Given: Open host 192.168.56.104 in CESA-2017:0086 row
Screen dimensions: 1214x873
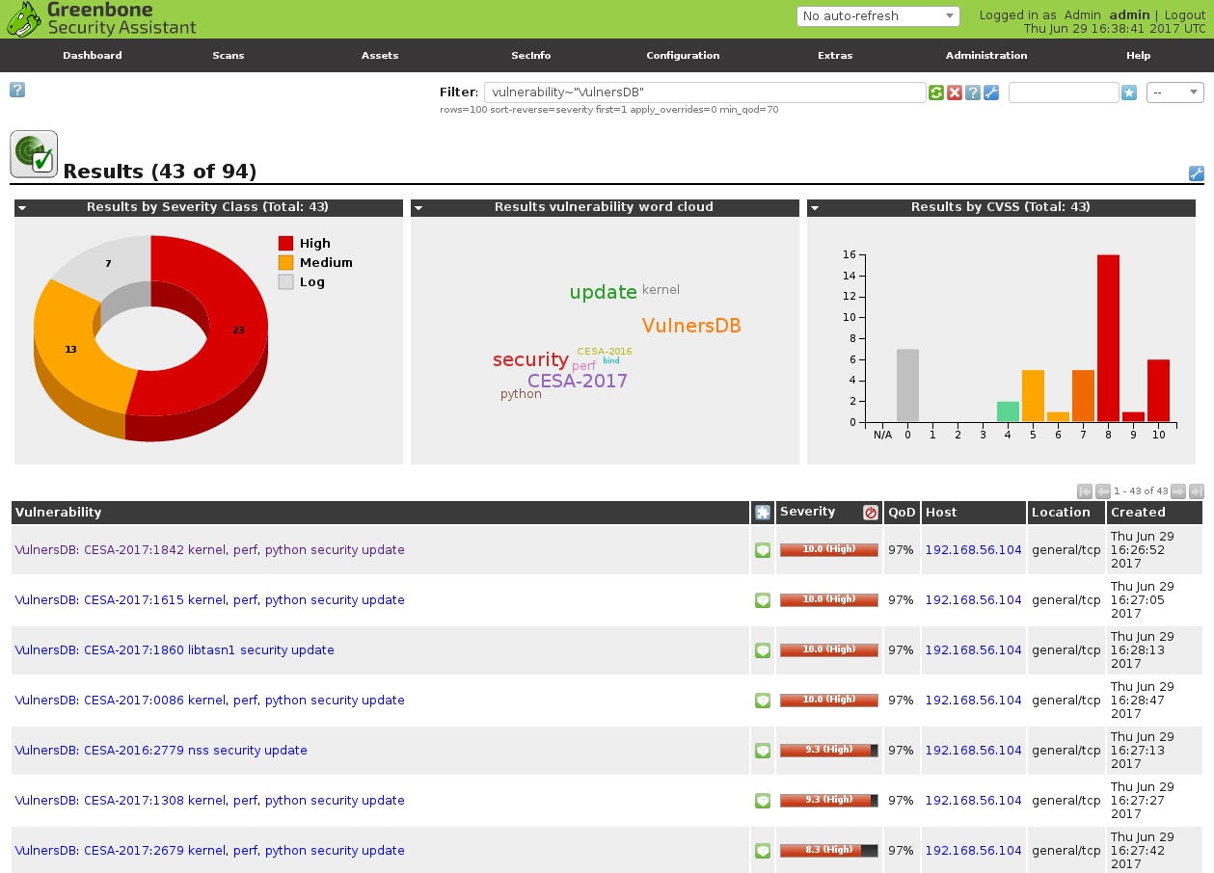Looking at the screenshot, I should coord(973,701).
